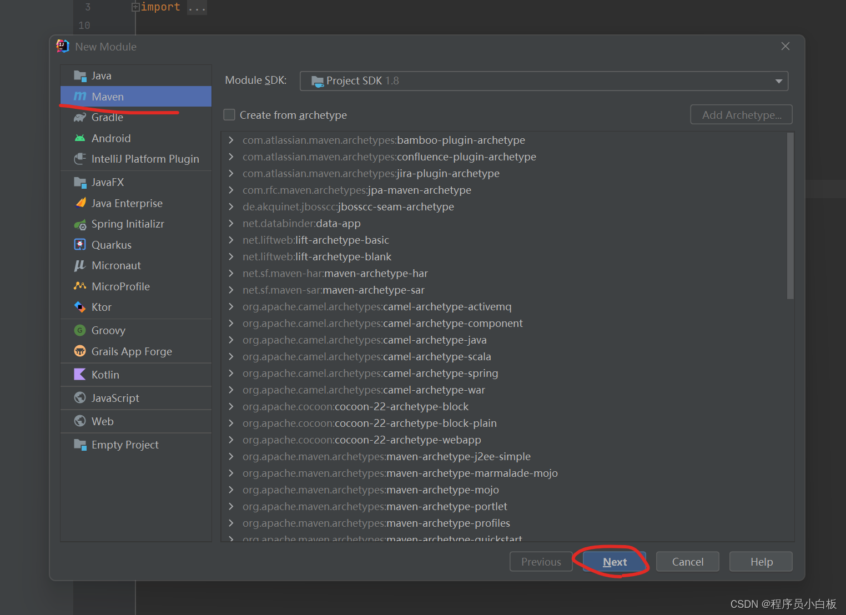Expand the lift-archetype-basic entry
This screenshot has height=615, width=846.
pos(231,240)
